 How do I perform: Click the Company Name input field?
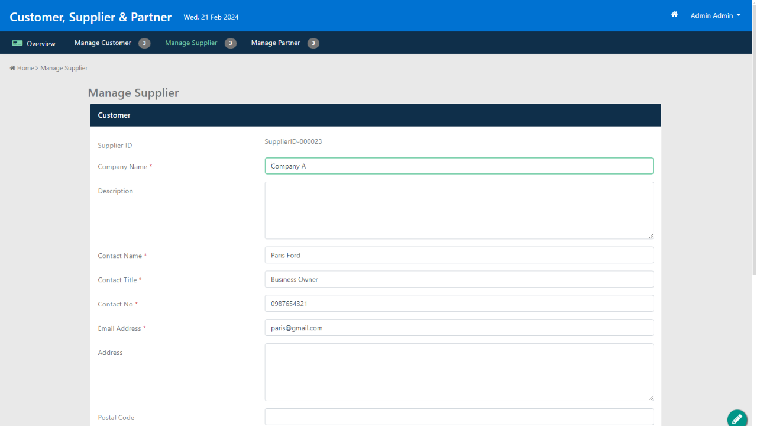click(x=459, y=166)
